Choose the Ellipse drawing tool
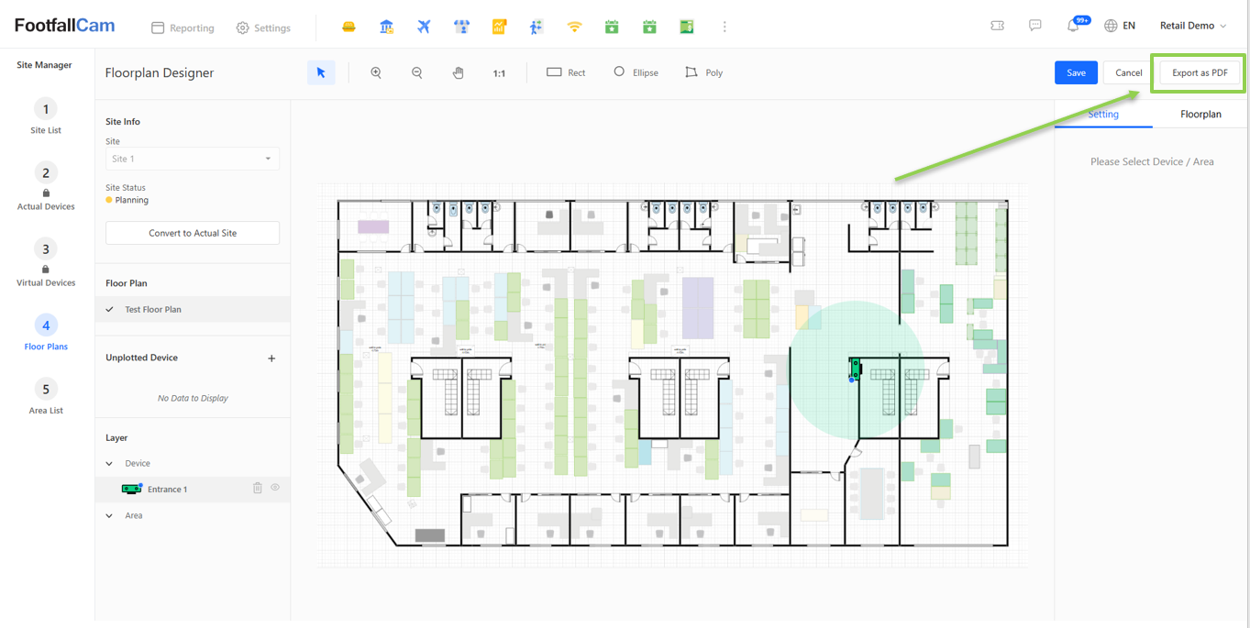Screen dimensions: 1250x628 point(636,72)
